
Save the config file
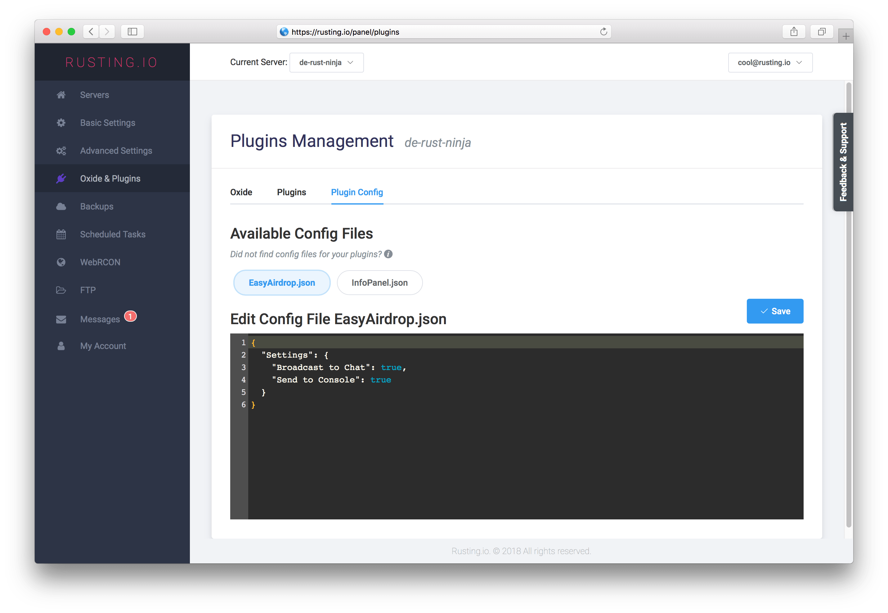click(x=775, y=311)
